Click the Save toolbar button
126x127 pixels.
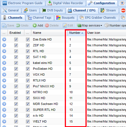[8, 25]
